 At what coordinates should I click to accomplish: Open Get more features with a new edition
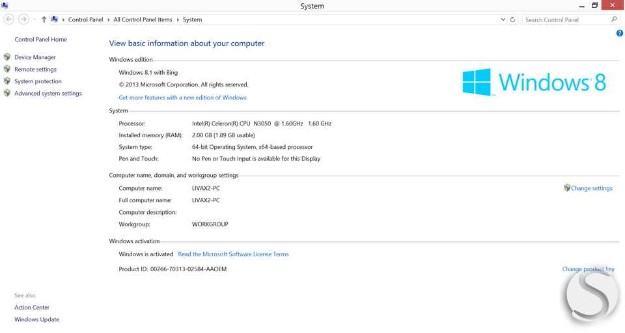click(182, 98)
